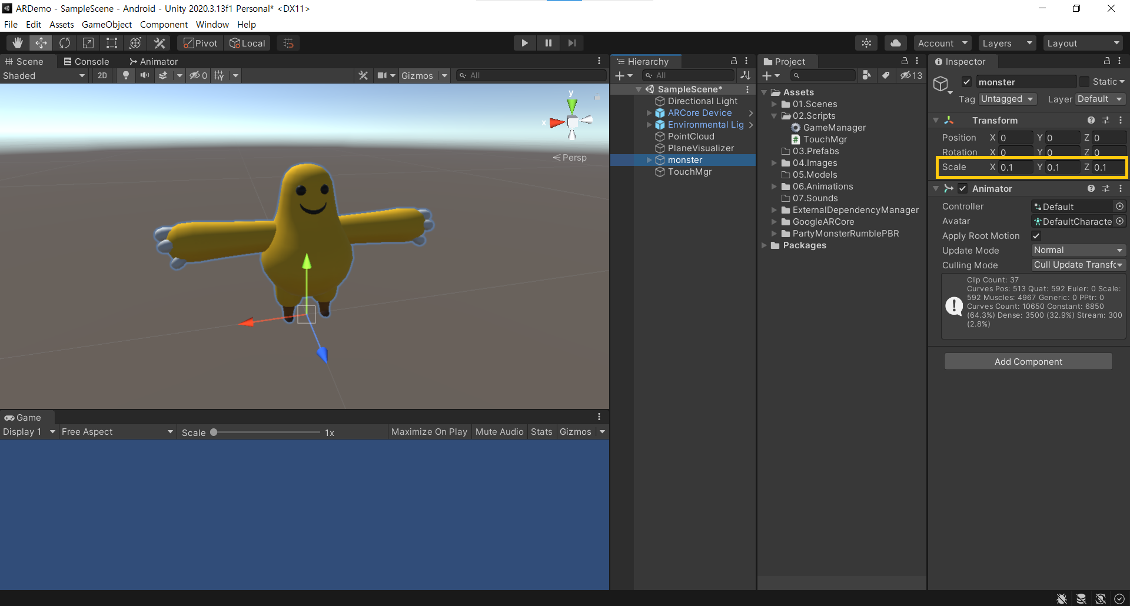The width and height of the screenshot is (1130, 606).
Task: Open Transform component options menu
Action: tap(1121, 120)
